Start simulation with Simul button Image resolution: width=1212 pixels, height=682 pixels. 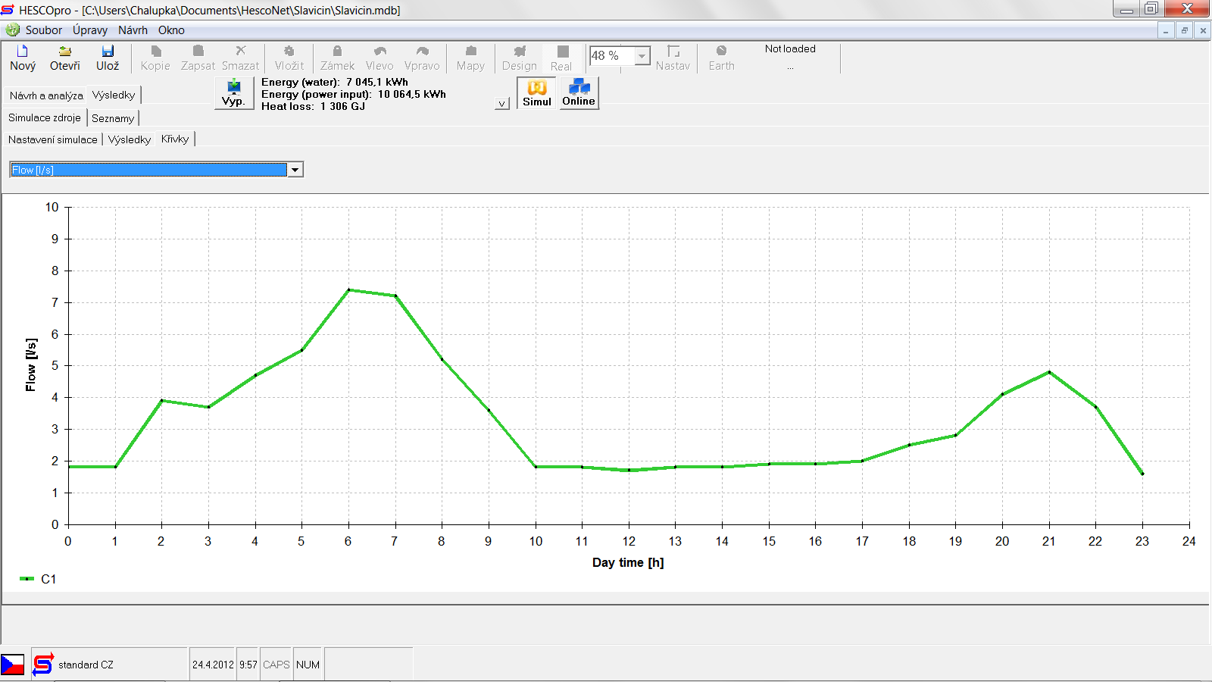(x=537, y=93)
